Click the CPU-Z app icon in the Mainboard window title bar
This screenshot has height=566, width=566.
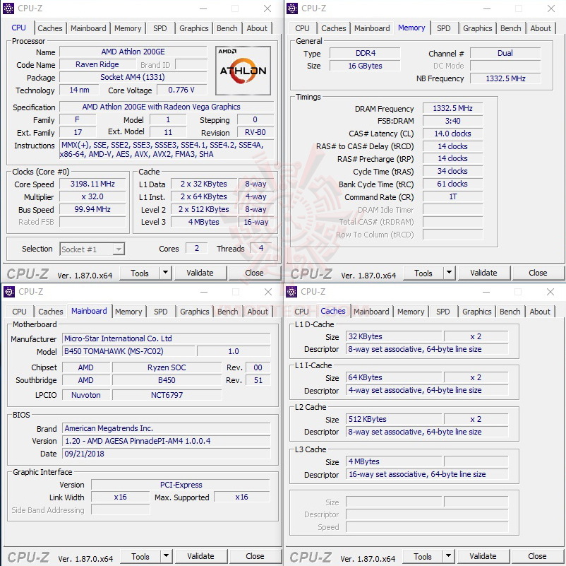(x=8, y=291)
